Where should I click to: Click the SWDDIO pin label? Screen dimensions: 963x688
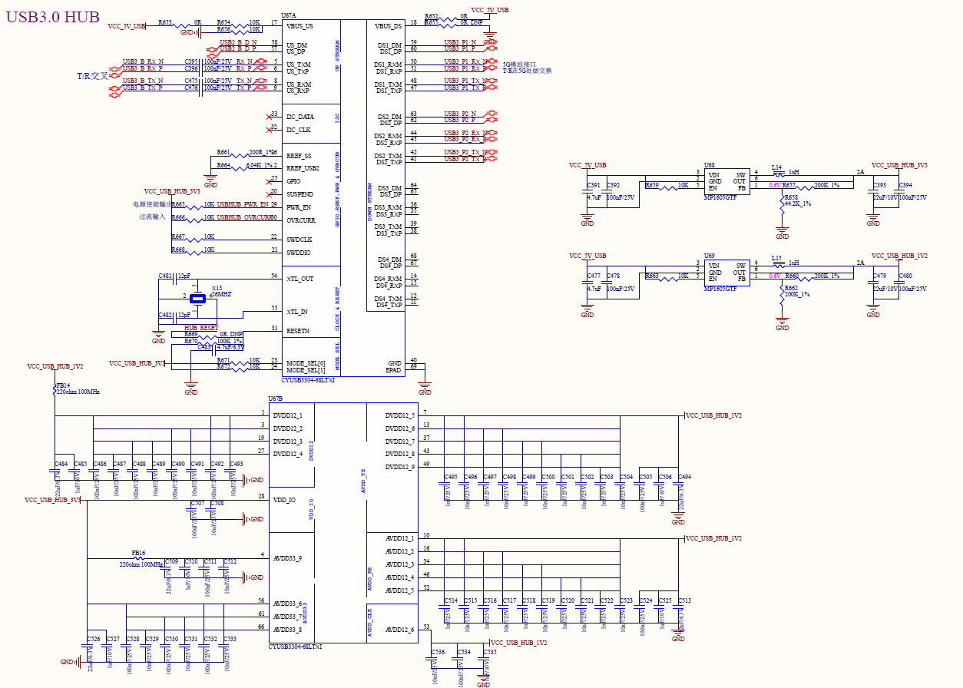click(x=299, y=252)
